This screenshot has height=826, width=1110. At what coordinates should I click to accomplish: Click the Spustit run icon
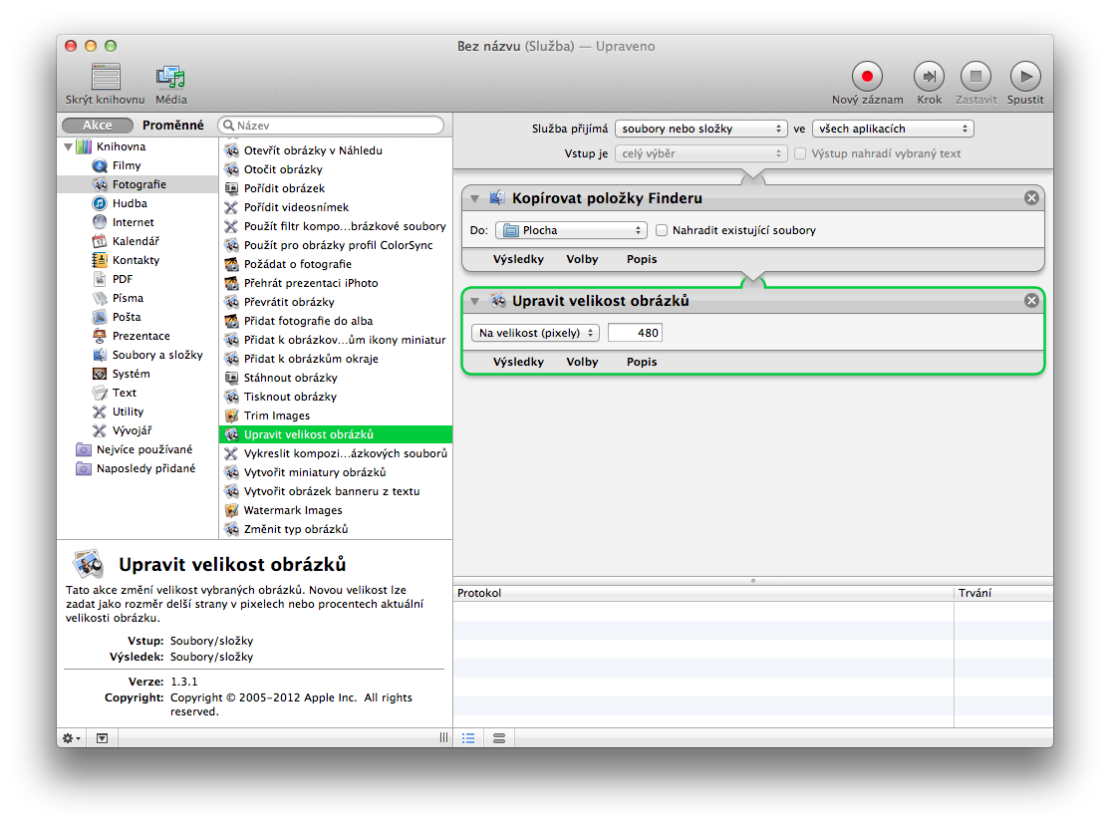pyautogui.click(x=1024, y=77)
